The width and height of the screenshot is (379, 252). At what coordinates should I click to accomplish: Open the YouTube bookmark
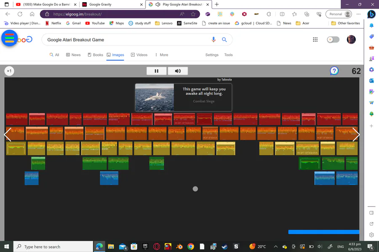click(95, 23)
